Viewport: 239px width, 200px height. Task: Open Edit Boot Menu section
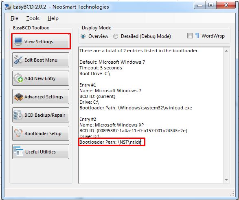[41, 60]
